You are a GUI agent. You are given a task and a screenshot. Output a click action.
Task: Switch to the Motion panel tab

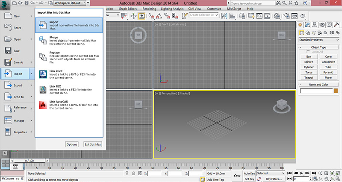(x=322, y=25)
